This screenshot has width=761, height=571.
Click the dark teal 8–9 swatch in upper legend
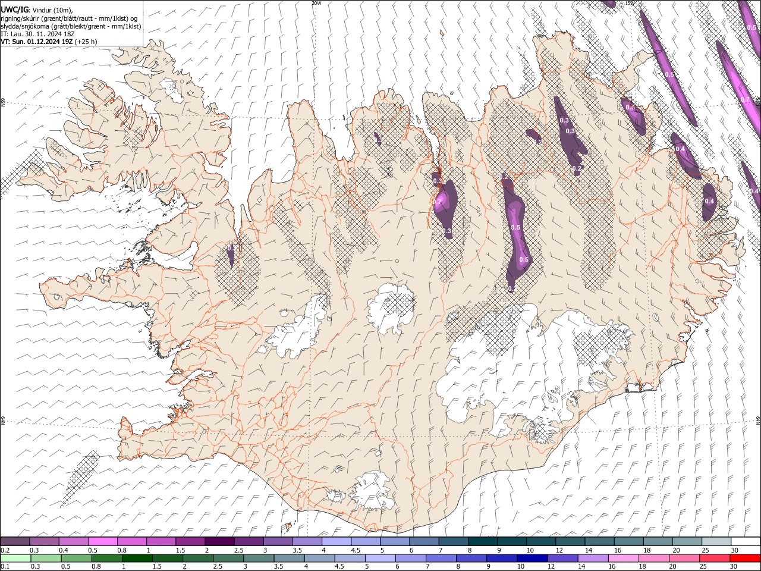482,541
